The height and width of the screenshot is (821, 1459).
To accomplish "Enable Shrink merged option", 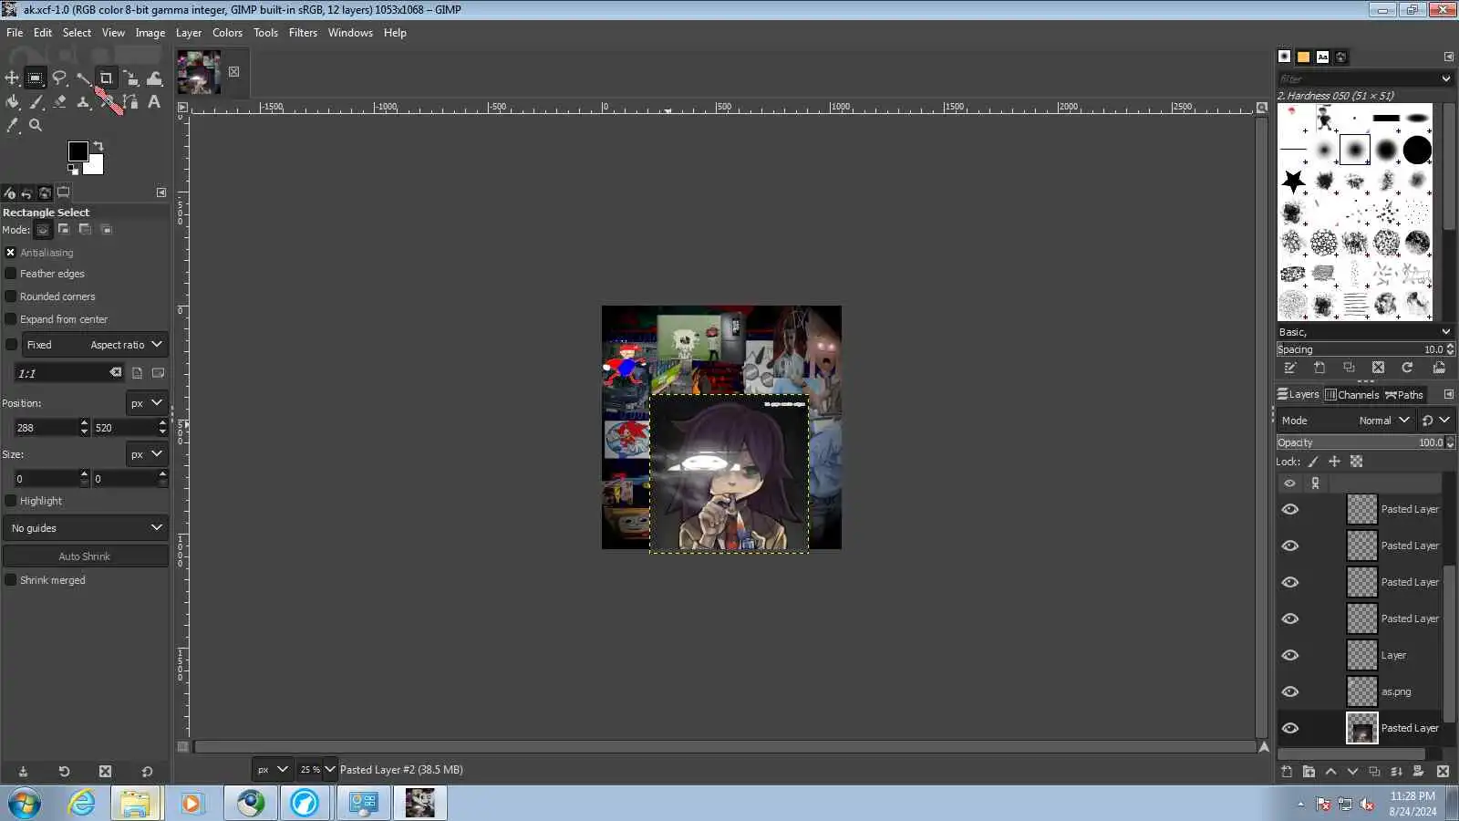I will point(11,580).
